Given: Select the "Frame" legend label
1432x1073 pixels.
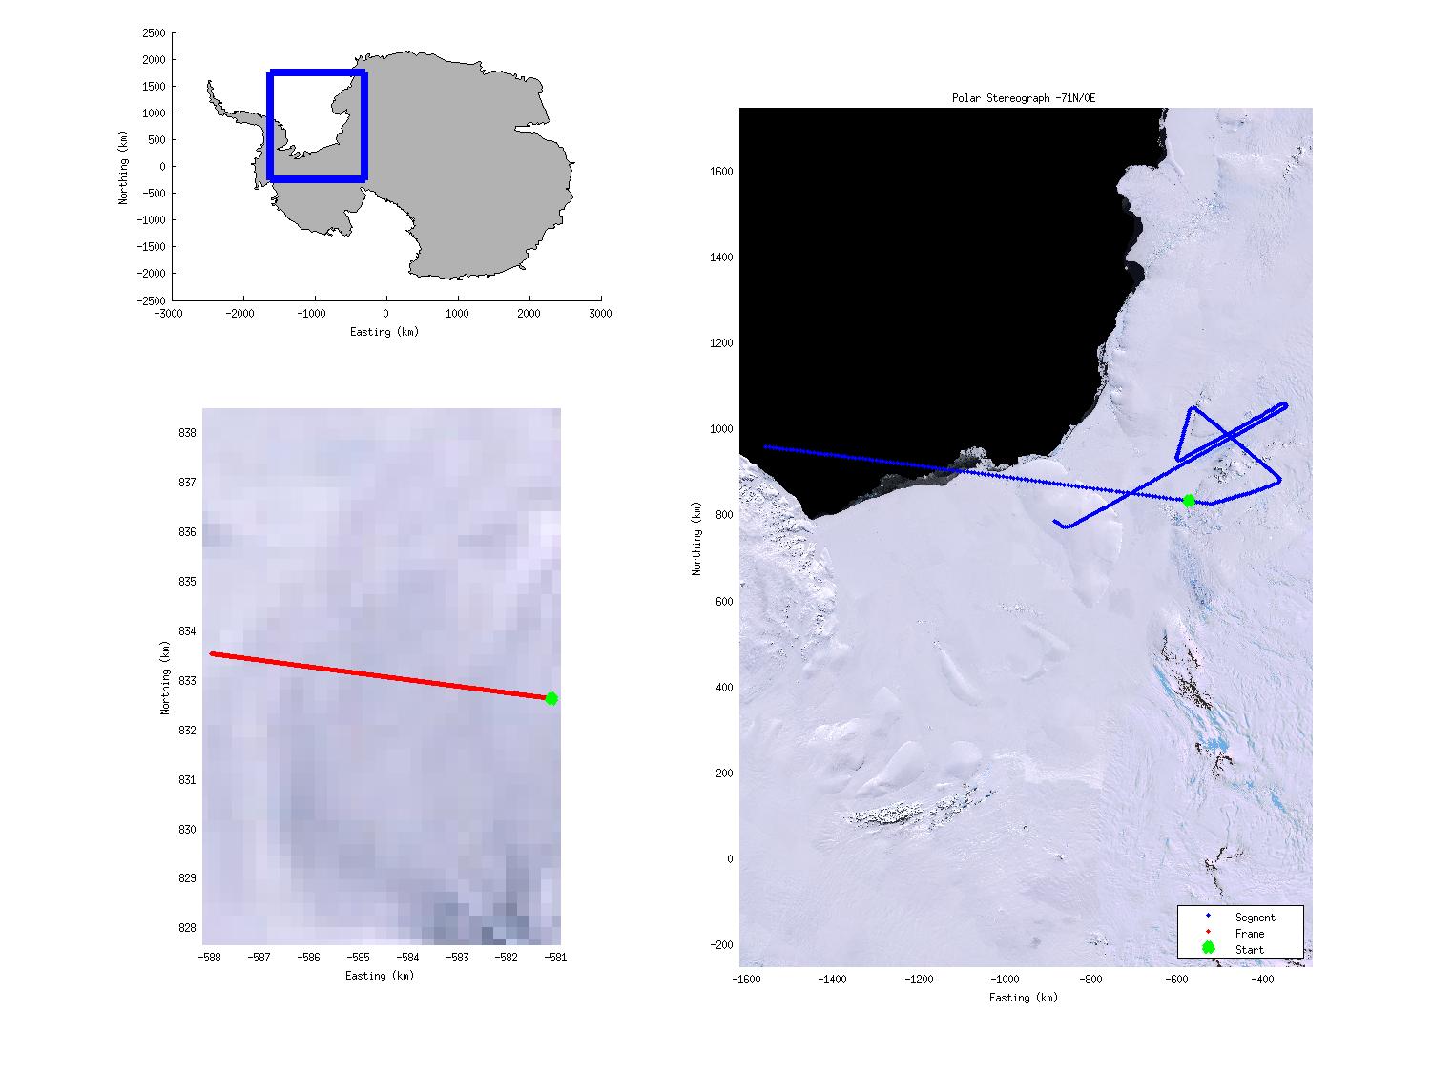Looking at the screenshot, I should click(x=1249, y=934).
